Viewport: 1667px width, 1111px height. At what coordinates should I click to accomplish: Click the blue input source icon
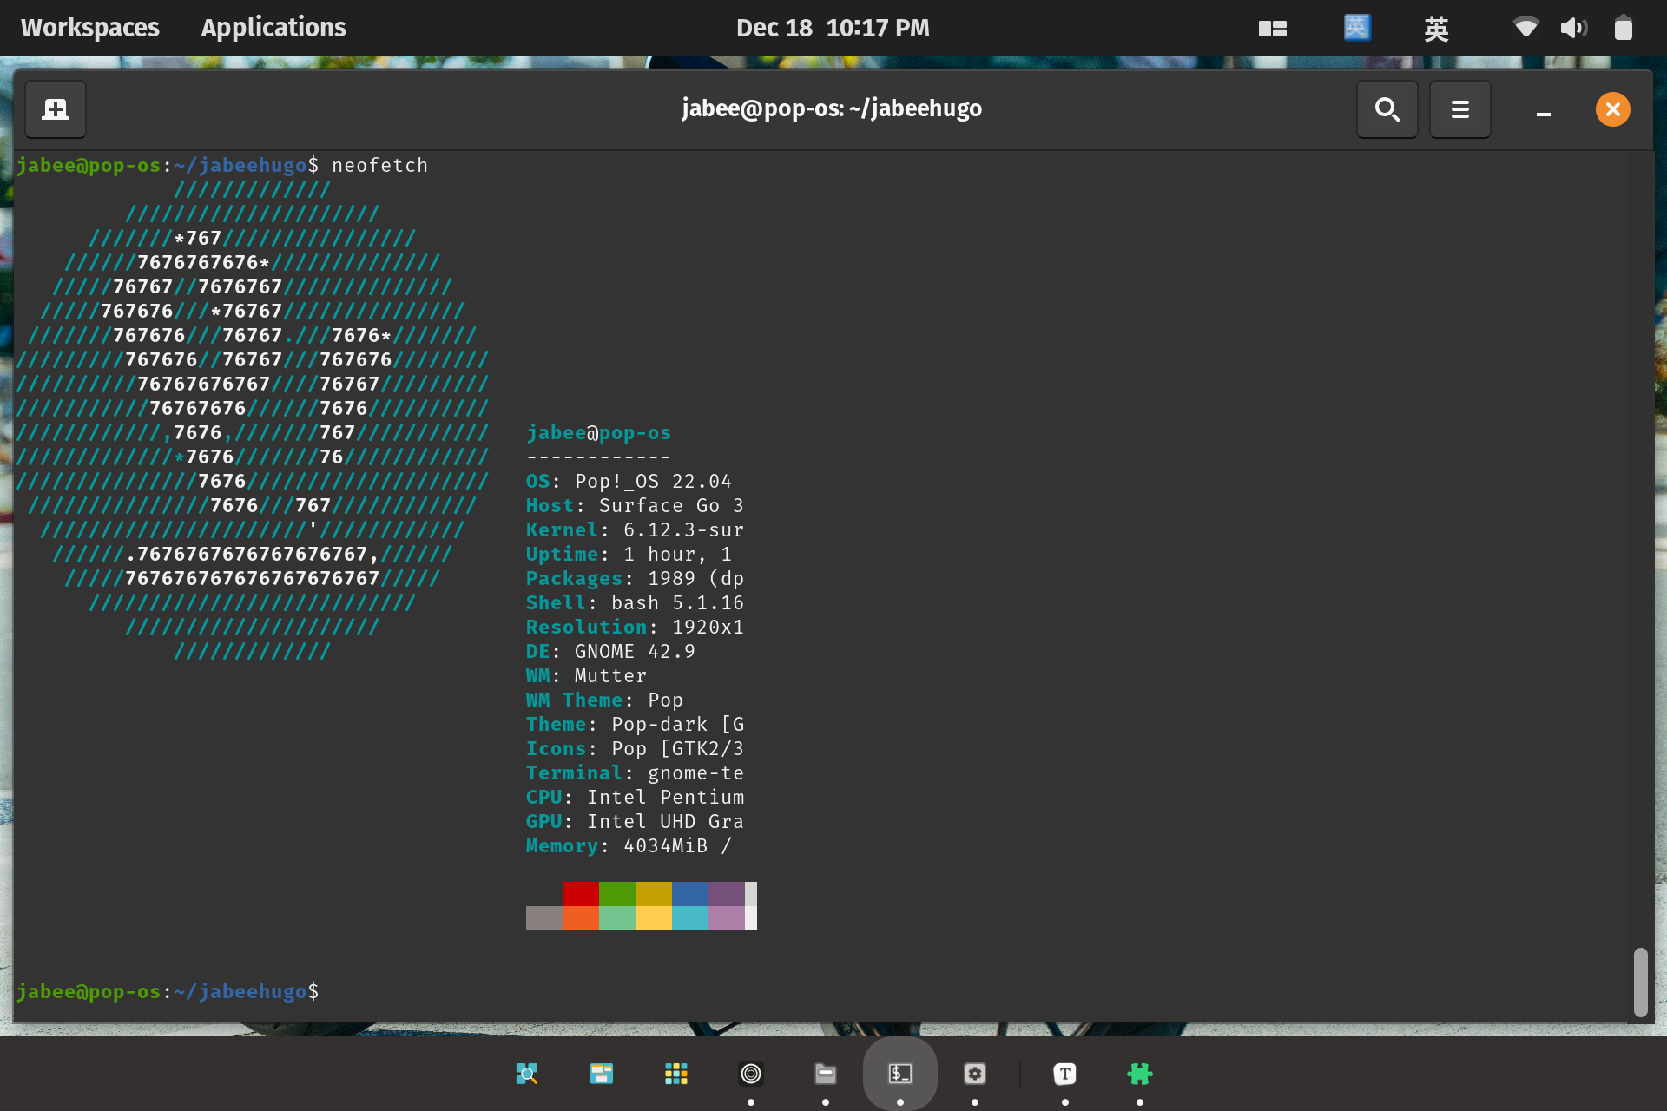(x=1356, y=28)
